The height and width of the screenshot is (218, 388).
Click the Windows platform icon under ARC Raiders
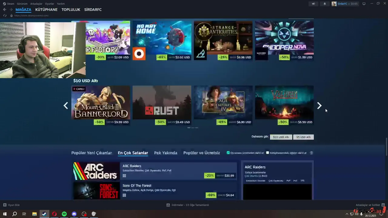coord(124,176)
